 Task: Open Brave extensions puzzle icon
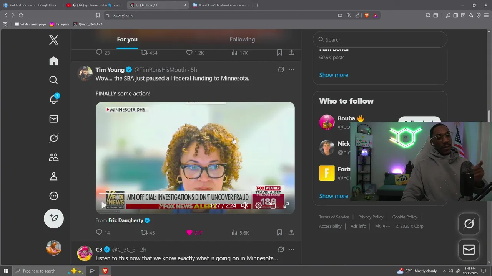tap(428, 15)
